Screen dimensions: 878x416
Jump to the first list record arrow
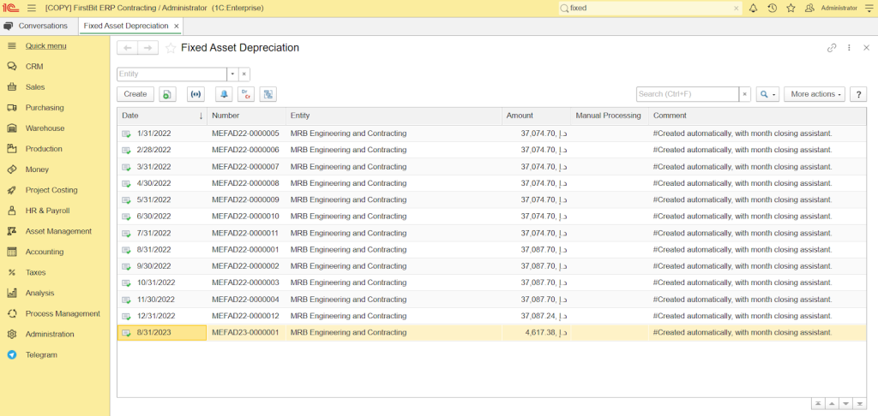click(x=818, y=404)
